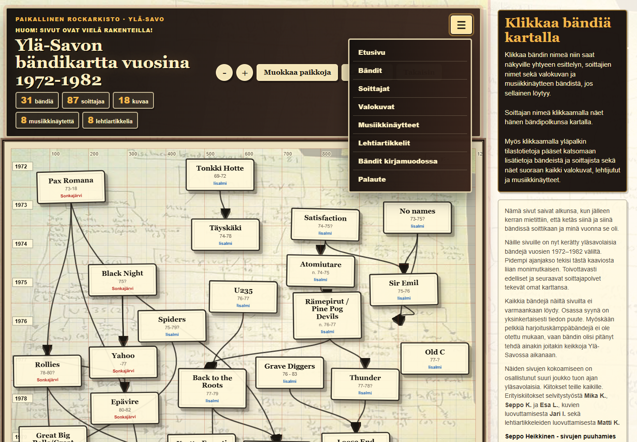Click Palaute in the menu
This screenshot has height=442, width=637.
410,179
